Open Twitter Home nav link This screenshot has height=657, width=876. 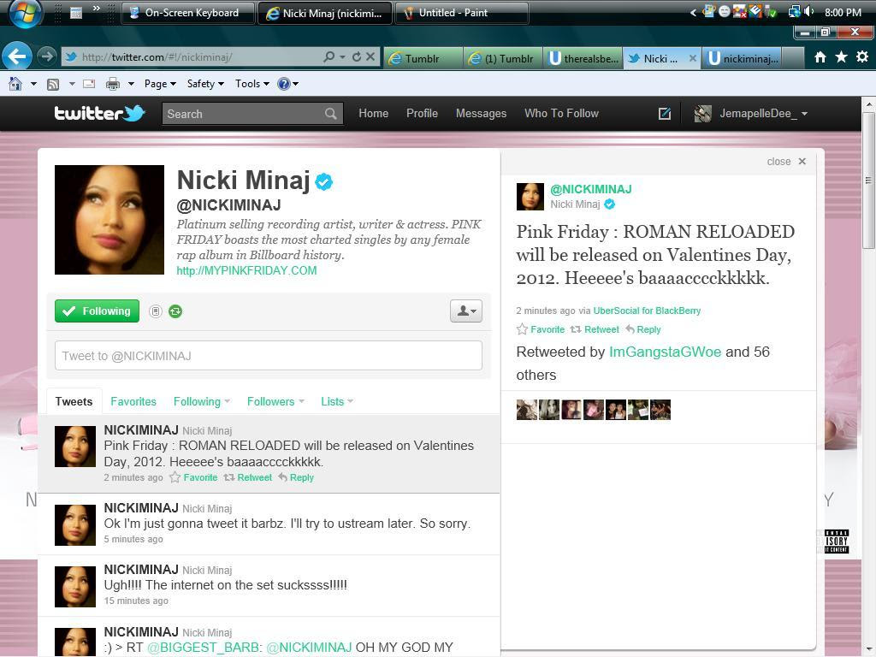point(373,114)
